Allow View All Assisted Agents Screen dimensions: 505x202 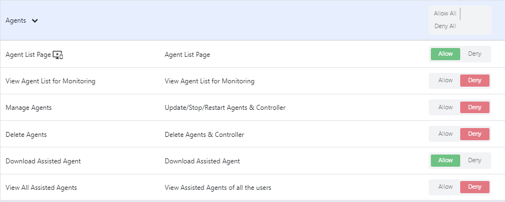[445, 187]
